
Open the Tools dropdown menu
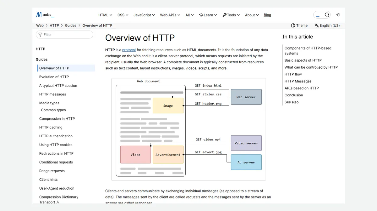(x=231, y=15)
